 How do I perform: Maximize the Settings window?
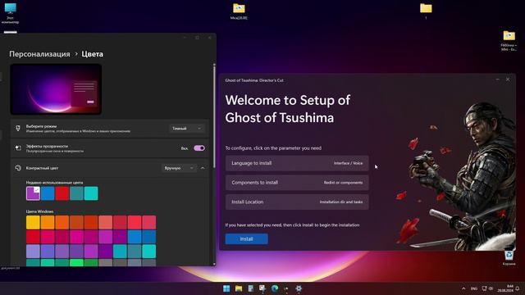197,38
